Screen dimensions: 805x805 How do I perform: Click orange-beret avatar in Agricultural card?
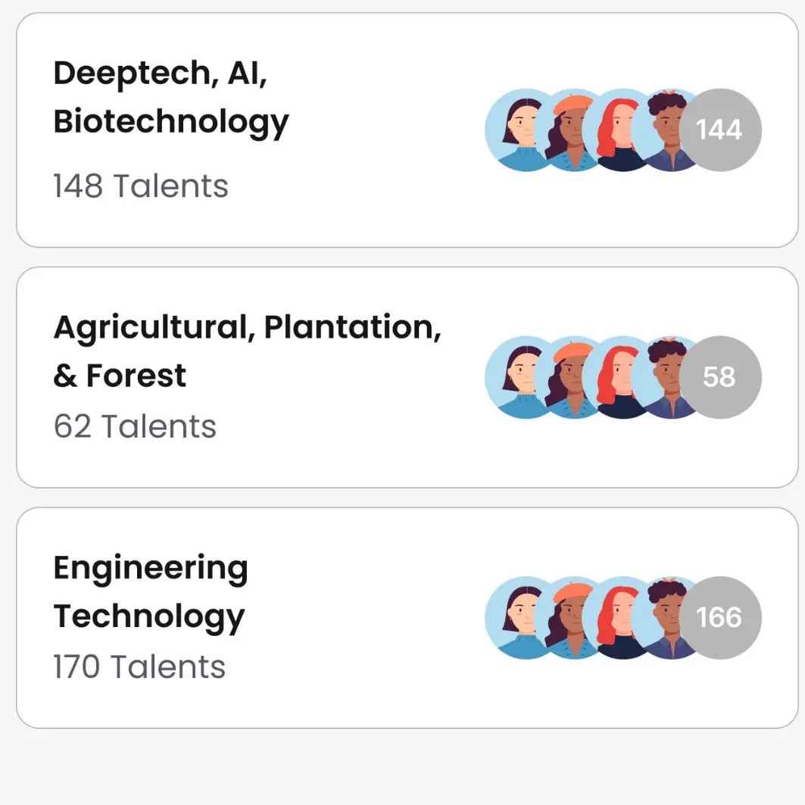coord(568,377)
